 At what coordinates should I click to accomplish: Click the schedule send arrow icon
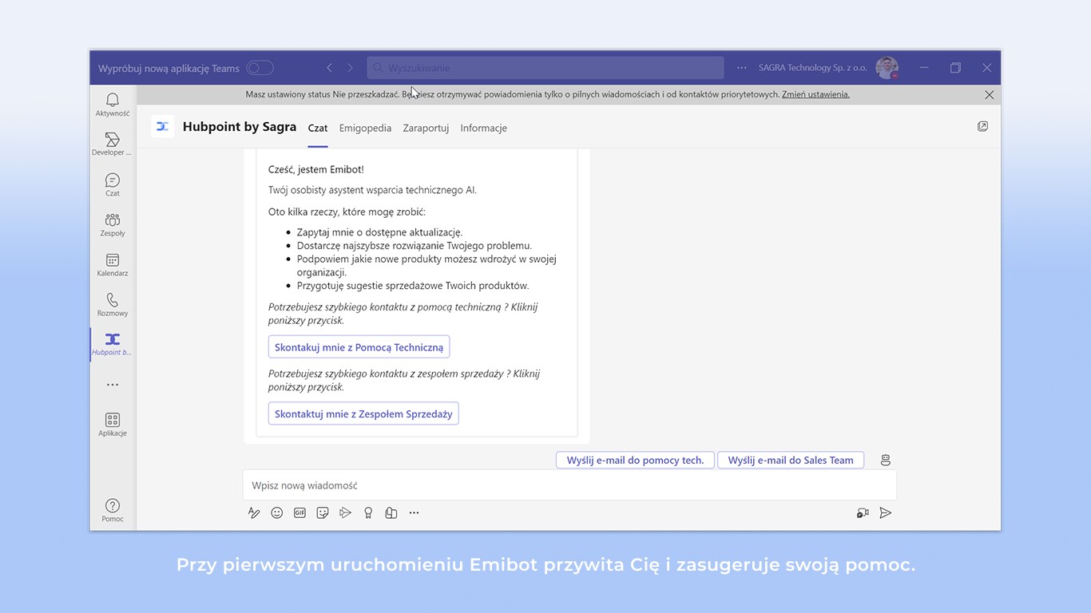(x=345, y=513)
